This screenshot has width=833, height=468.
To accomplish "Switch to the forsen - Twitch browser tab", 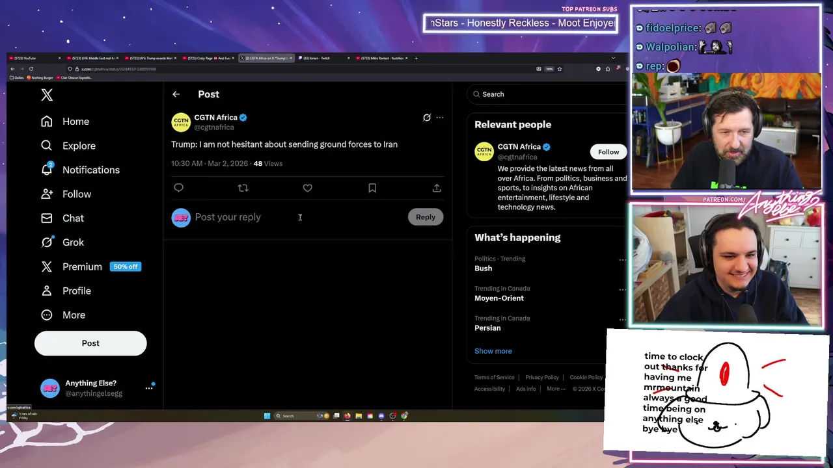I will (x=324, y=58).
